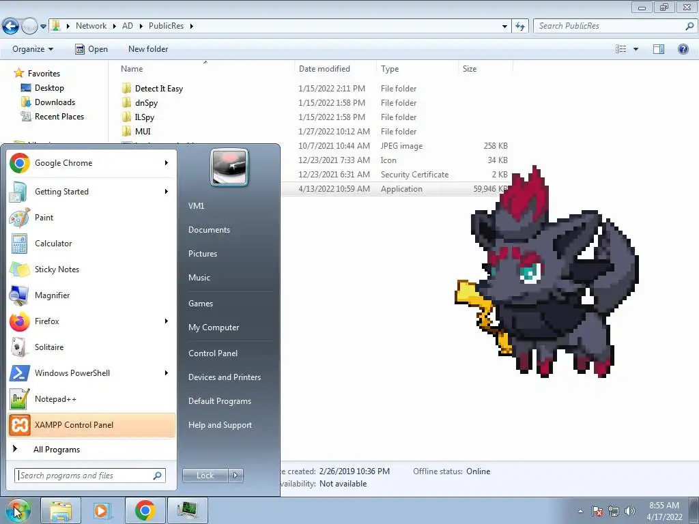Launch Windows PowerShell
The height and width of the screenshot is (524, 699).
[91, 373]
